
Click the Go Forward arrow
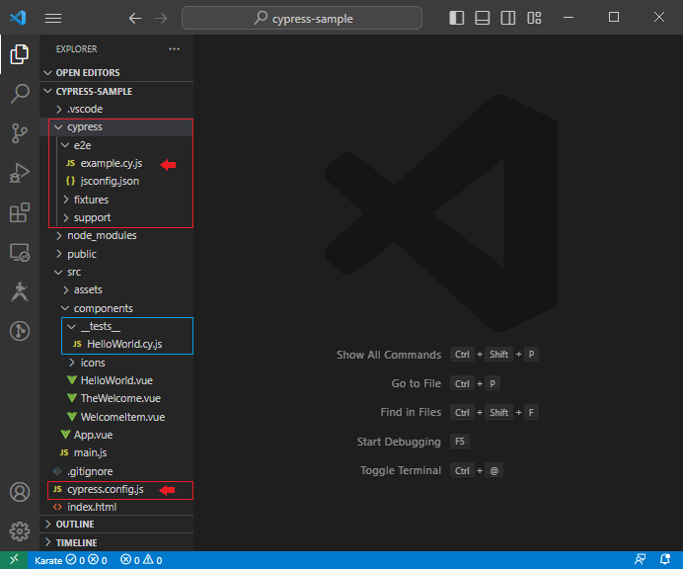point(161,18)
